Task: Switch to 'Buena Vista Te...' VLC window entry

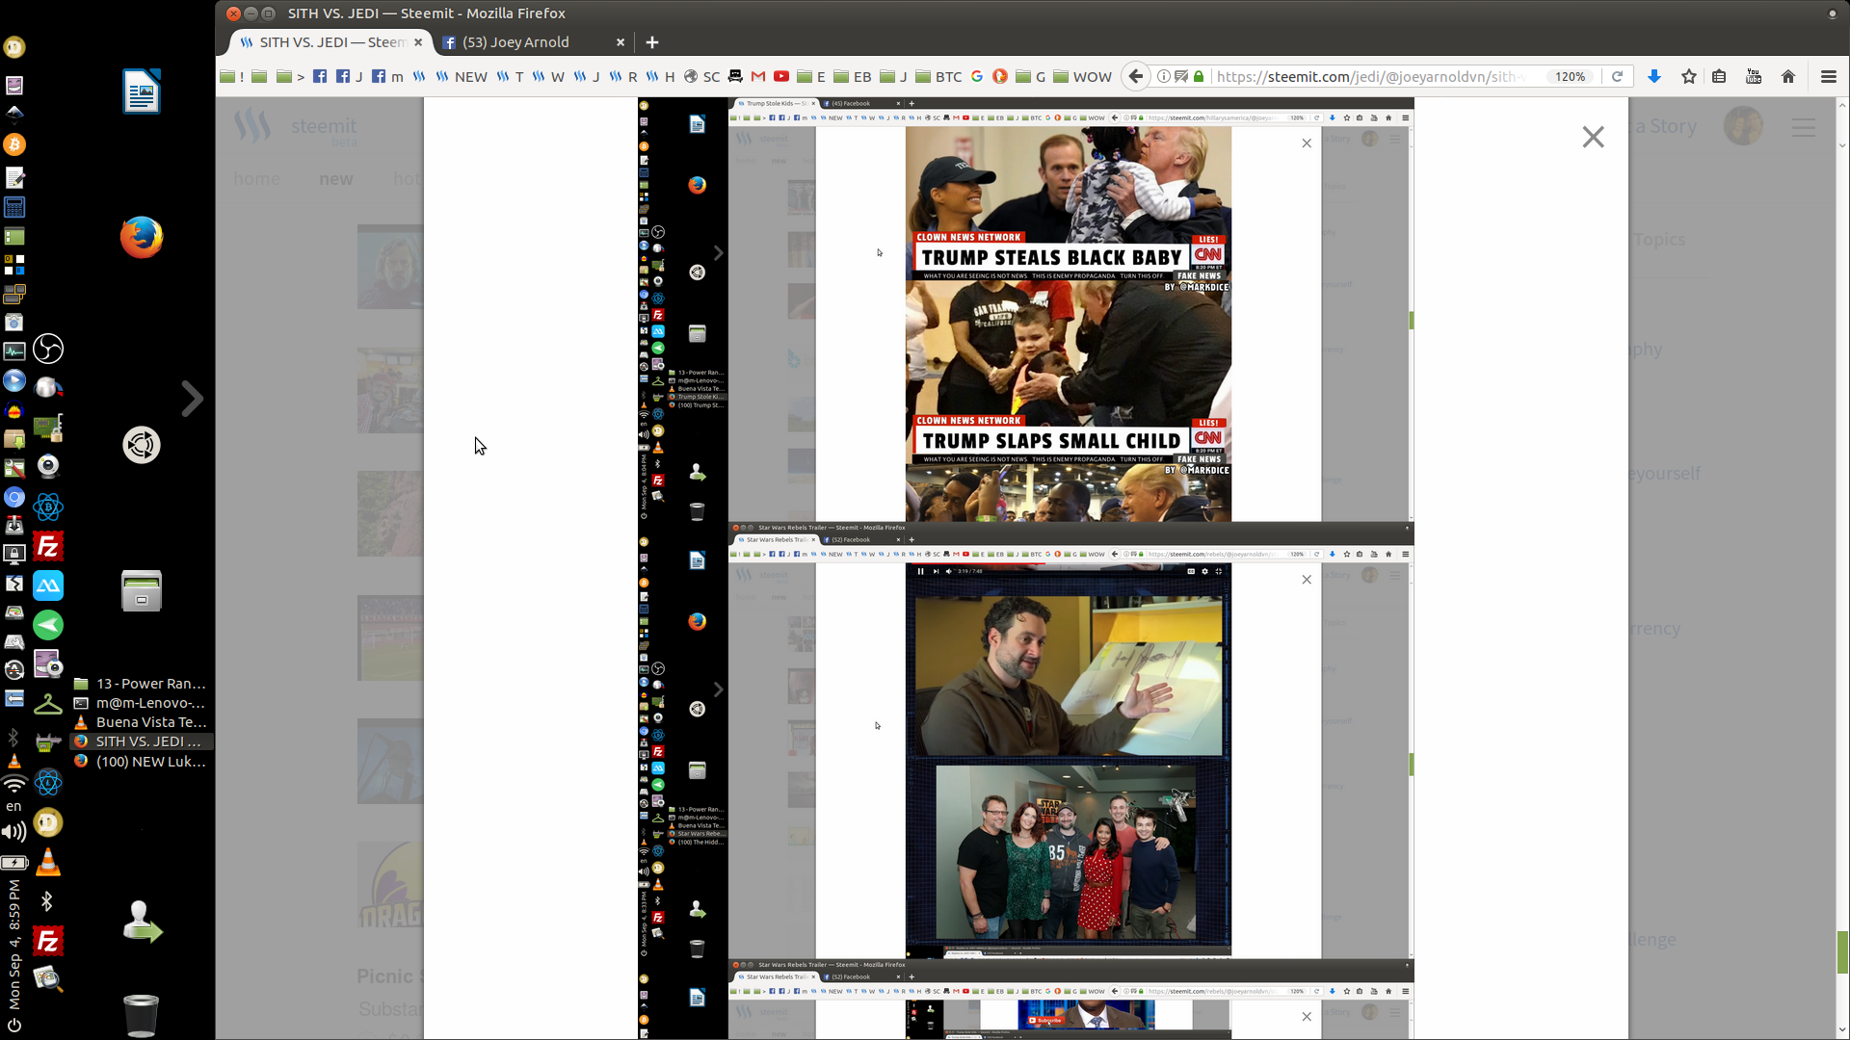Action: [142, 722]
